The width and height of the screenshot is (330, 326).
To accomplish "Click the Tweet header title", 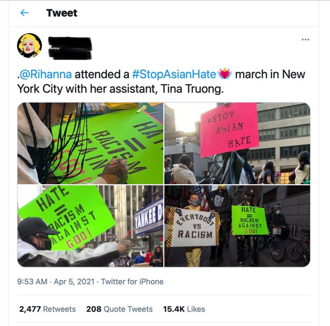I will [x=62, y=13].
